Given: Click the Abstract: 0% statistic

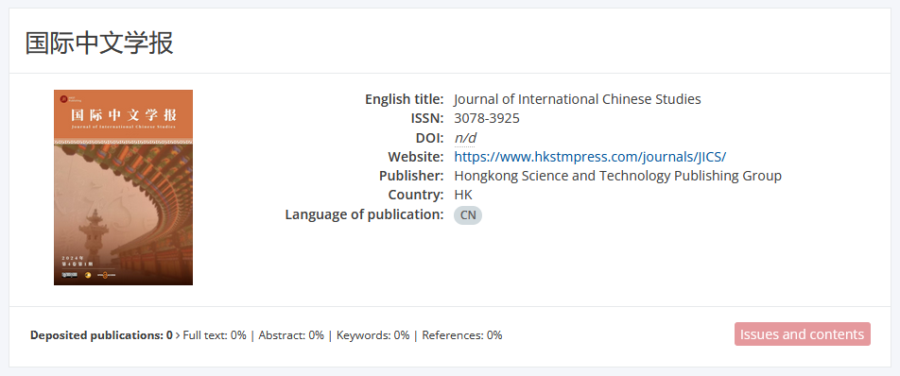Looking at the screenshot, I should 291,335.
